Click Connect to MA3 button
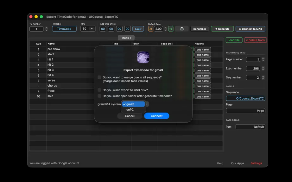The image size is (292, 182). pyautogui.click(x=250, y=29)
